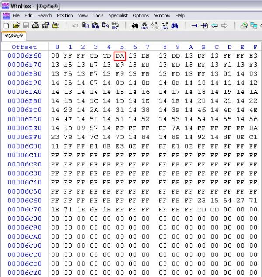
Task: Click the Find Text binoculars icon
Action: pyautogui.click(x=135, y=26)
